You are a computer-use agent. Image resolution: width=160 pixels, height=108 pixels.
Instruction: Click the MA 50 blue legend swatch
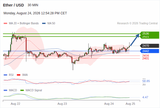pos(44,23)
